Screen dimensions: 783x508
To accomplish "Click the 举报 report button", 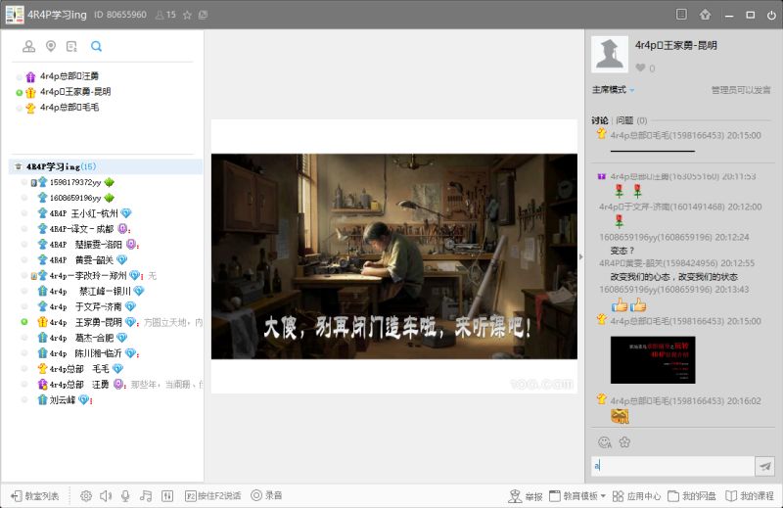I will [526, 495].
